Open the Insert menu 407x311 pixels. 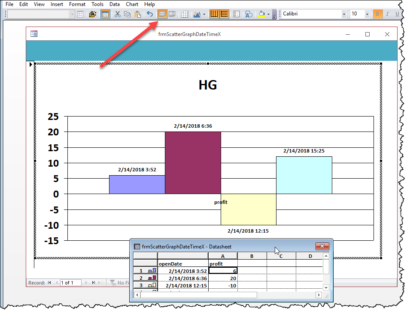pyautogui.click(x=57, y=4)
